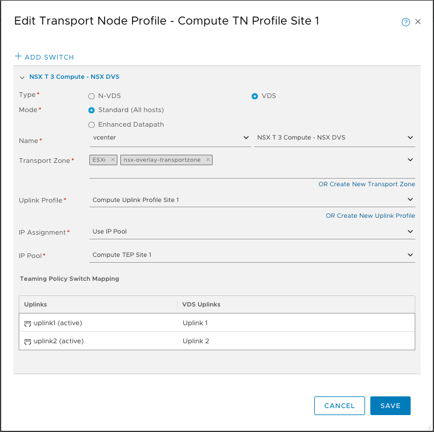Screen dimensions: 434x432
Task: Choose Enhanced Datapath mode
Action: [91, 125]
